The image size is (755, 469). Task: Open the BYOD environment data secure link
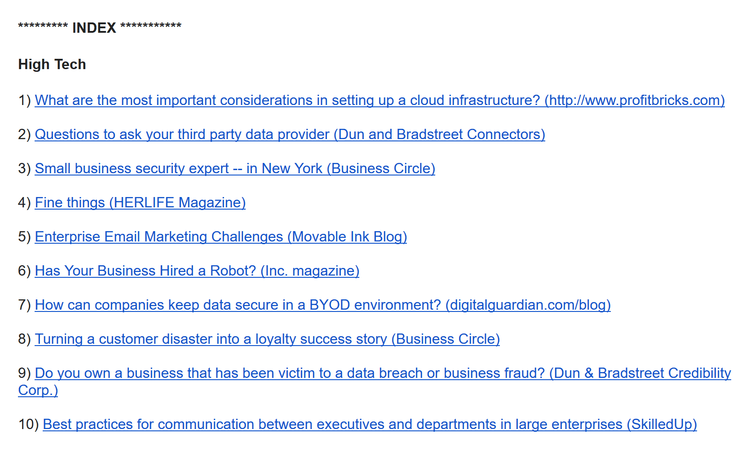click(x=322, y=305)
